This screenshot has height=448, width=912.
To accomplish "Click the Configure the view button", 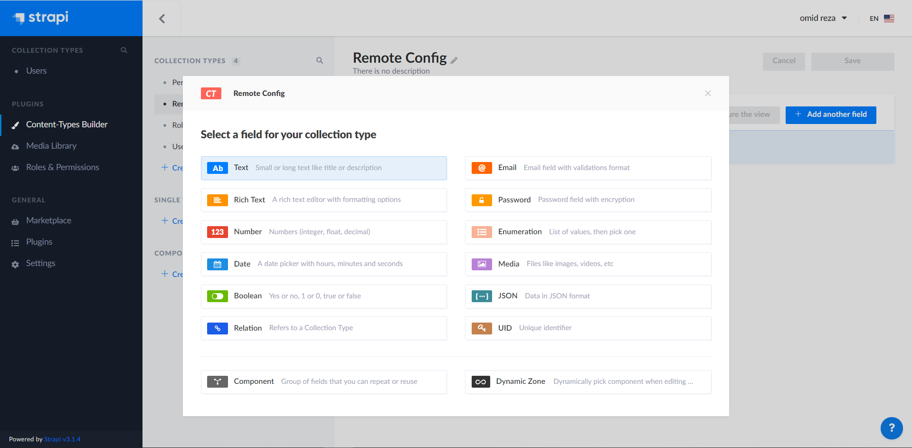I will pos(754,114).
